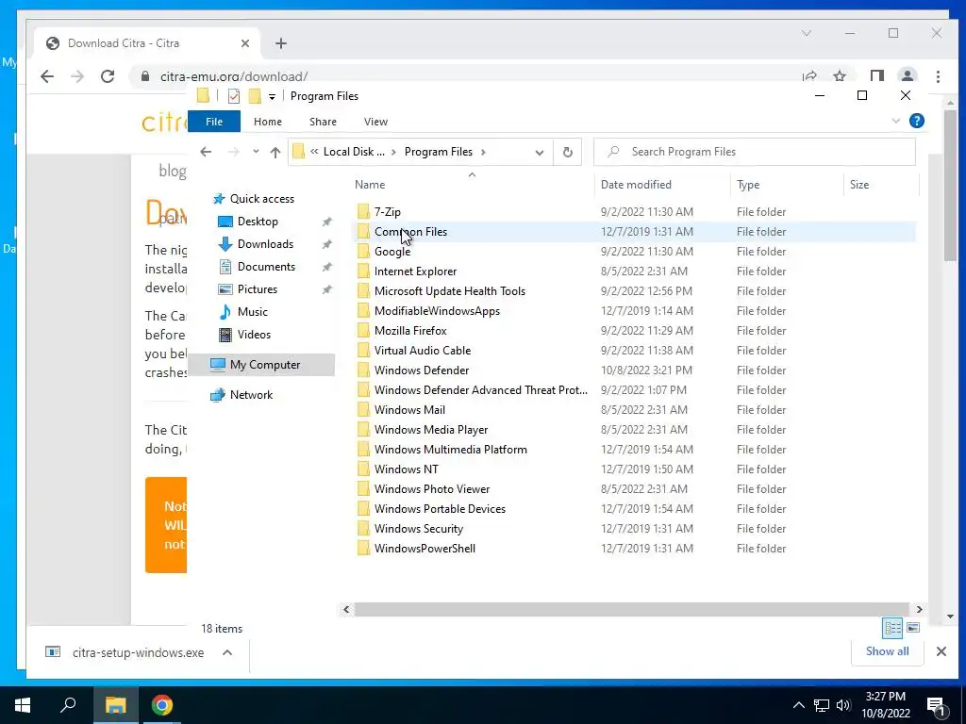Open the File ribbon menu
Image resolution: width=966 pixels, height=724 pixels.
pyautogui.click(x=214, y=122)
